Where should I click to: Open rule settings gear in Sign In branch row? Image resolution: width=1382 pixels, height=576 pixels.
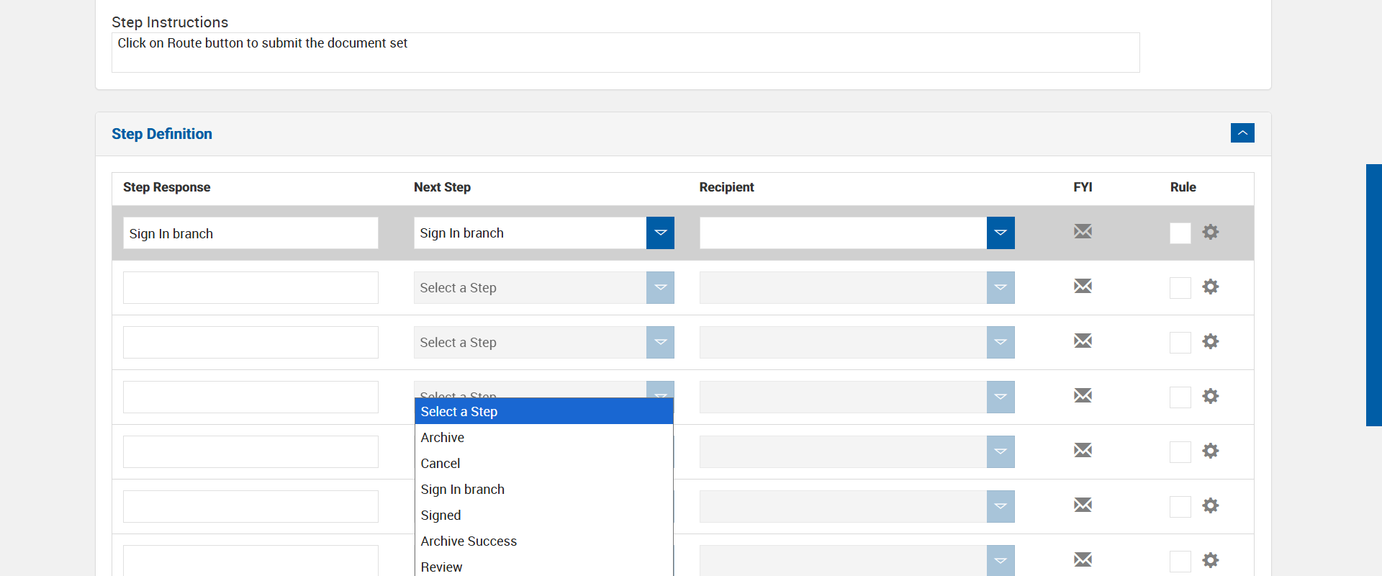pyautogui.click(x=1211, y=232)
